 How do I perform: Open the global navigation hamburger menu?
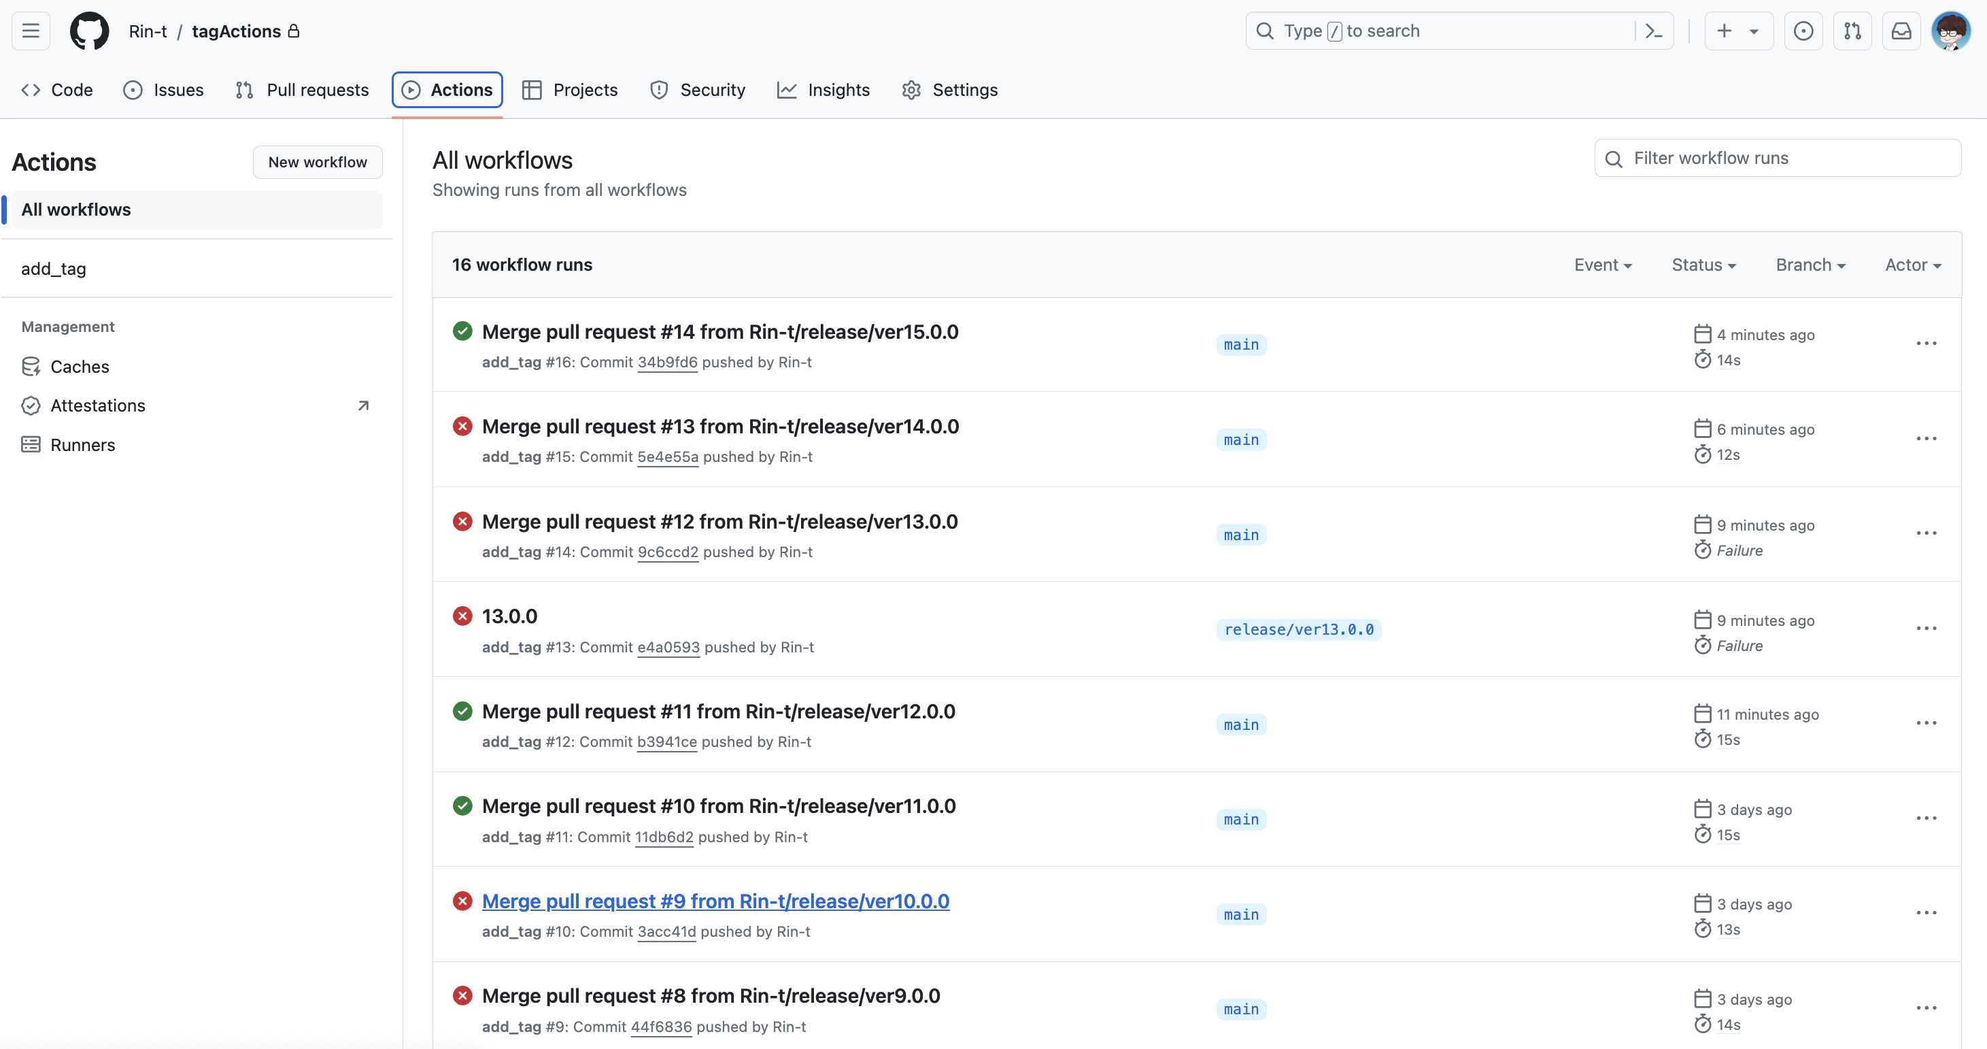30,31
